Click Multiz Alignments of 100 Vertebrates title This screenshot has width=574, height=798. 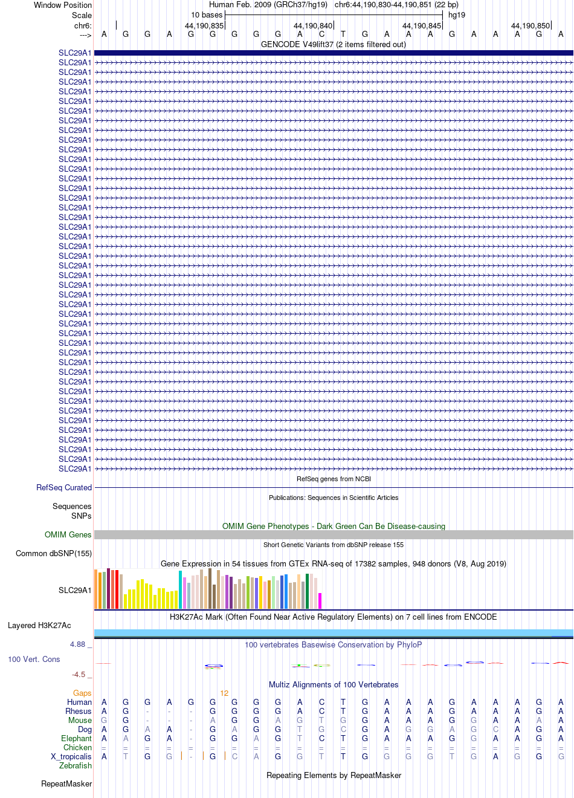coord(334,685)
